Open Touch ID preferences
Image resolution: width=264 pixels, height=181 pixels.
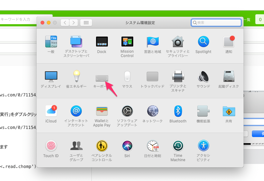(x=51, y=146)
